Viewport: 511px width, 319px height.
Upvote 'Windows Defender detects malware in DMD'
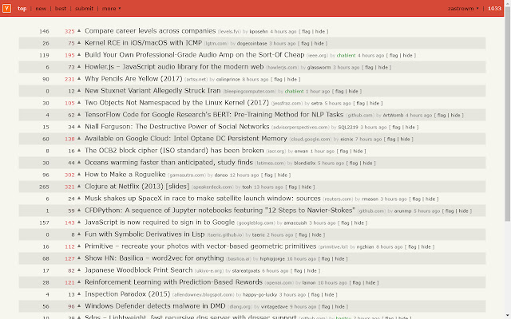[x=79, y=305]
